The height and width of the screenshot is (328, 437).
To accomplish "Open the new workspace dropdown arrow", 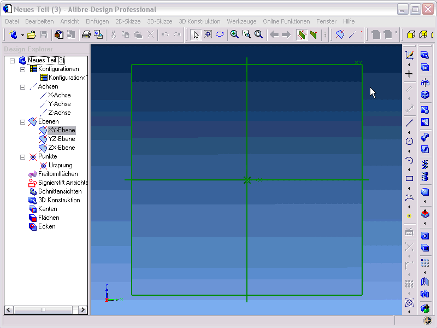I will pos(22,35).
